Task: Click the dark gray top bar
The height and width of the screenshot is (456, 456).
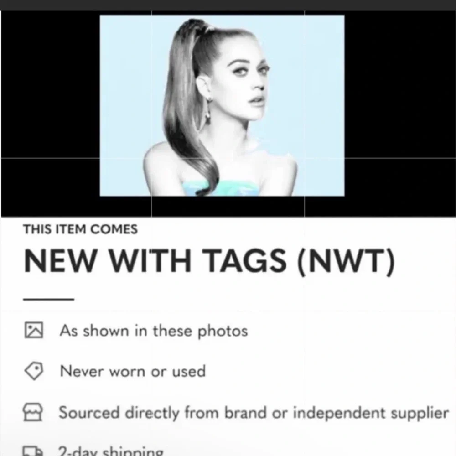Action: (228, 5)
